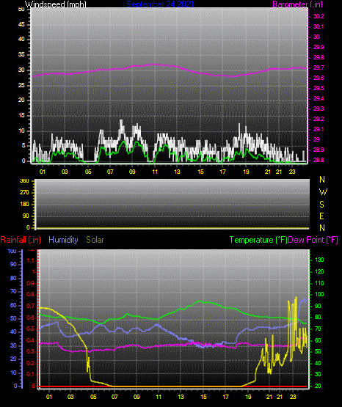Viewport: 342px width, 407px height.
Task: Select the Dew Point (°F) legend label
Action: 313,240
